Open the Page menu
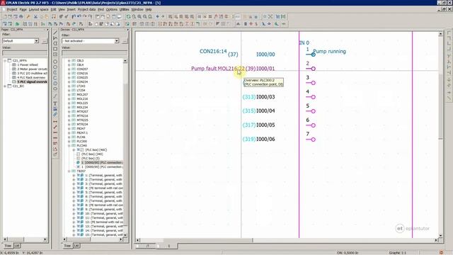The image size is (453, 255). (x=23, y=9)
